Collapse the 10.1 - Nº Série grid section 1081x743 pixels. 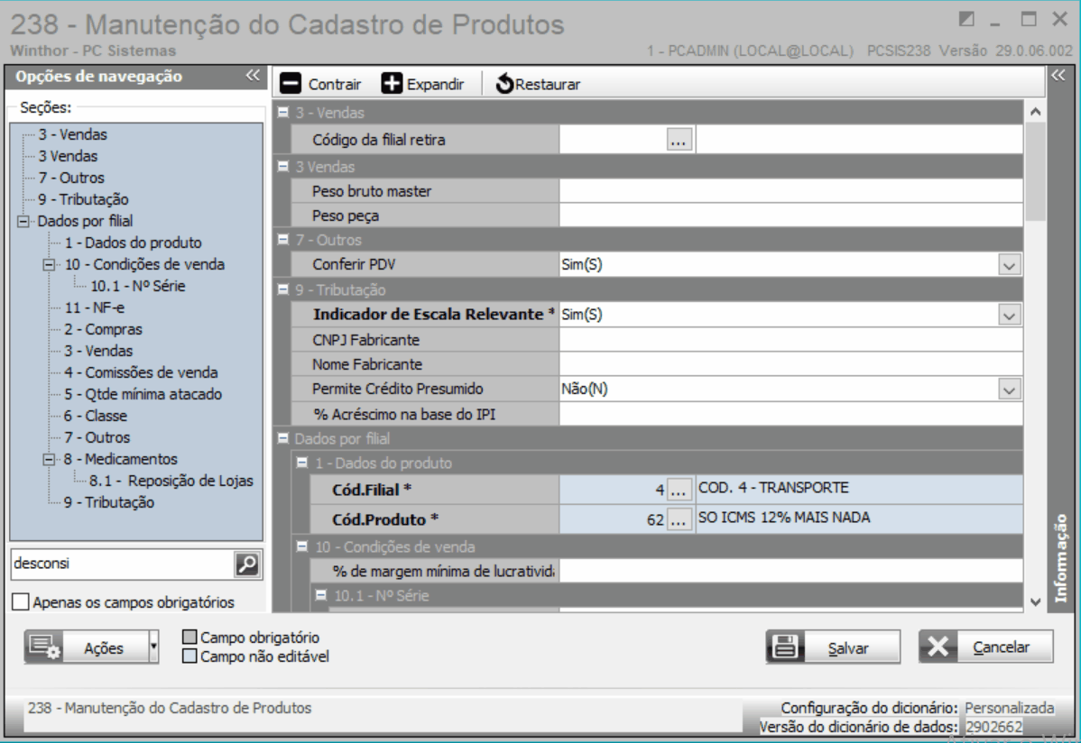click(x=321, y=594)
